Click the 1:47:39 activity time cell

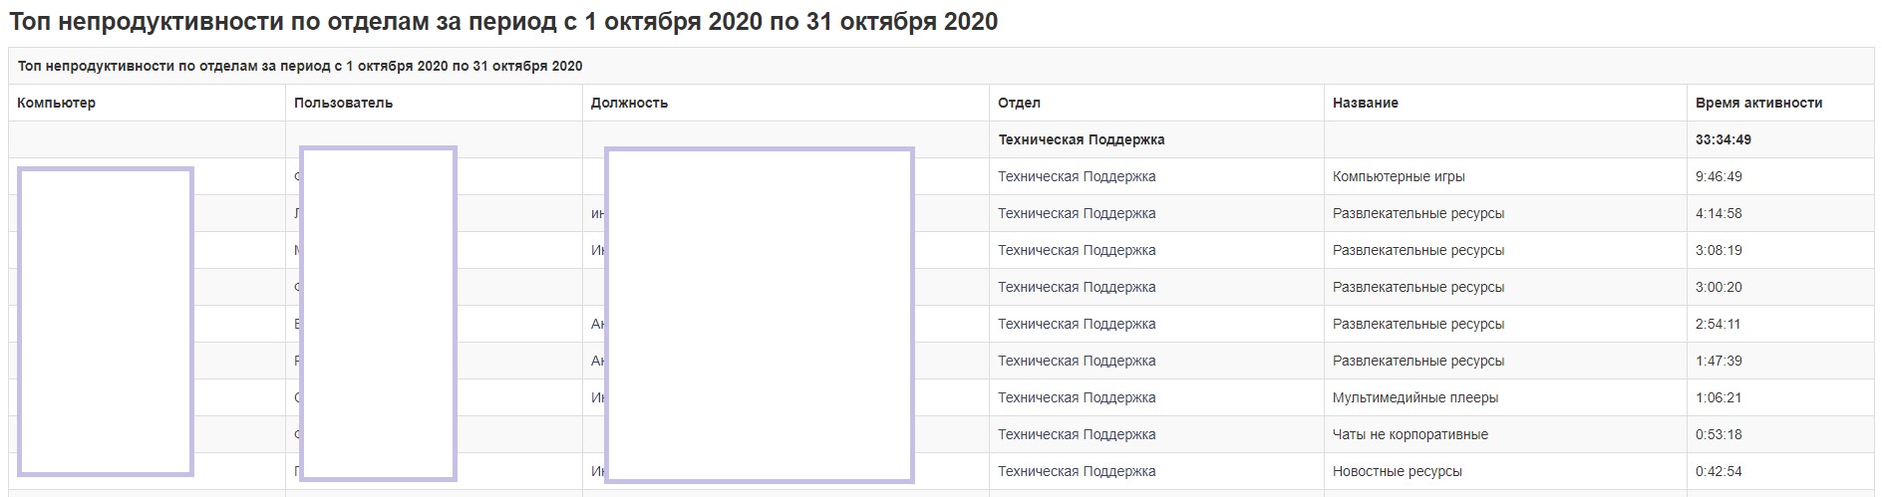point(1719,361)
